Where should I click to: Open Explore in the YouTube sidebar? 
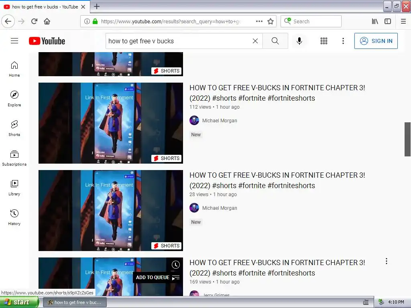point(14,99)
